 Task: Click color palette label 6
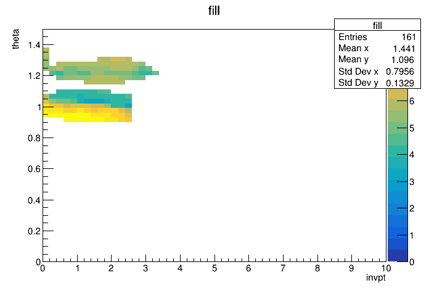pos(412,101)
